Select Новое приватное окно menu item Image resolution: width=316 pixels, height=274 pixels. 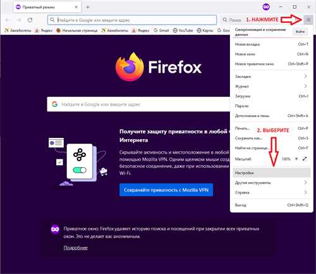pos(271,64)
